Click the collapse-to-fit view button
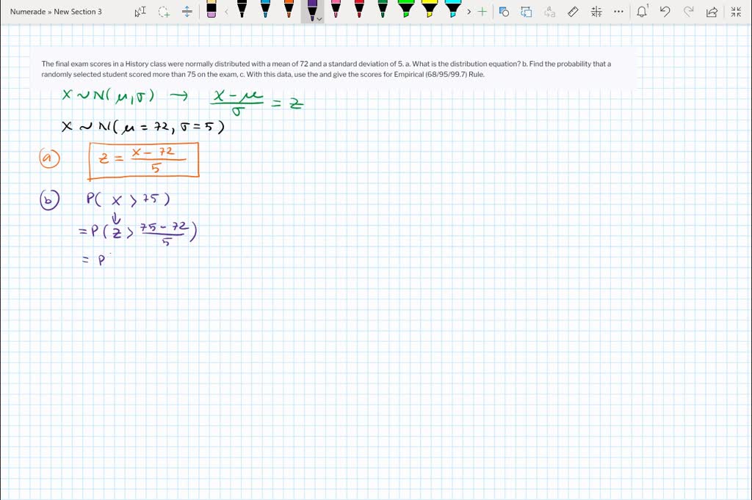752x500 pixels. [735, 12]
